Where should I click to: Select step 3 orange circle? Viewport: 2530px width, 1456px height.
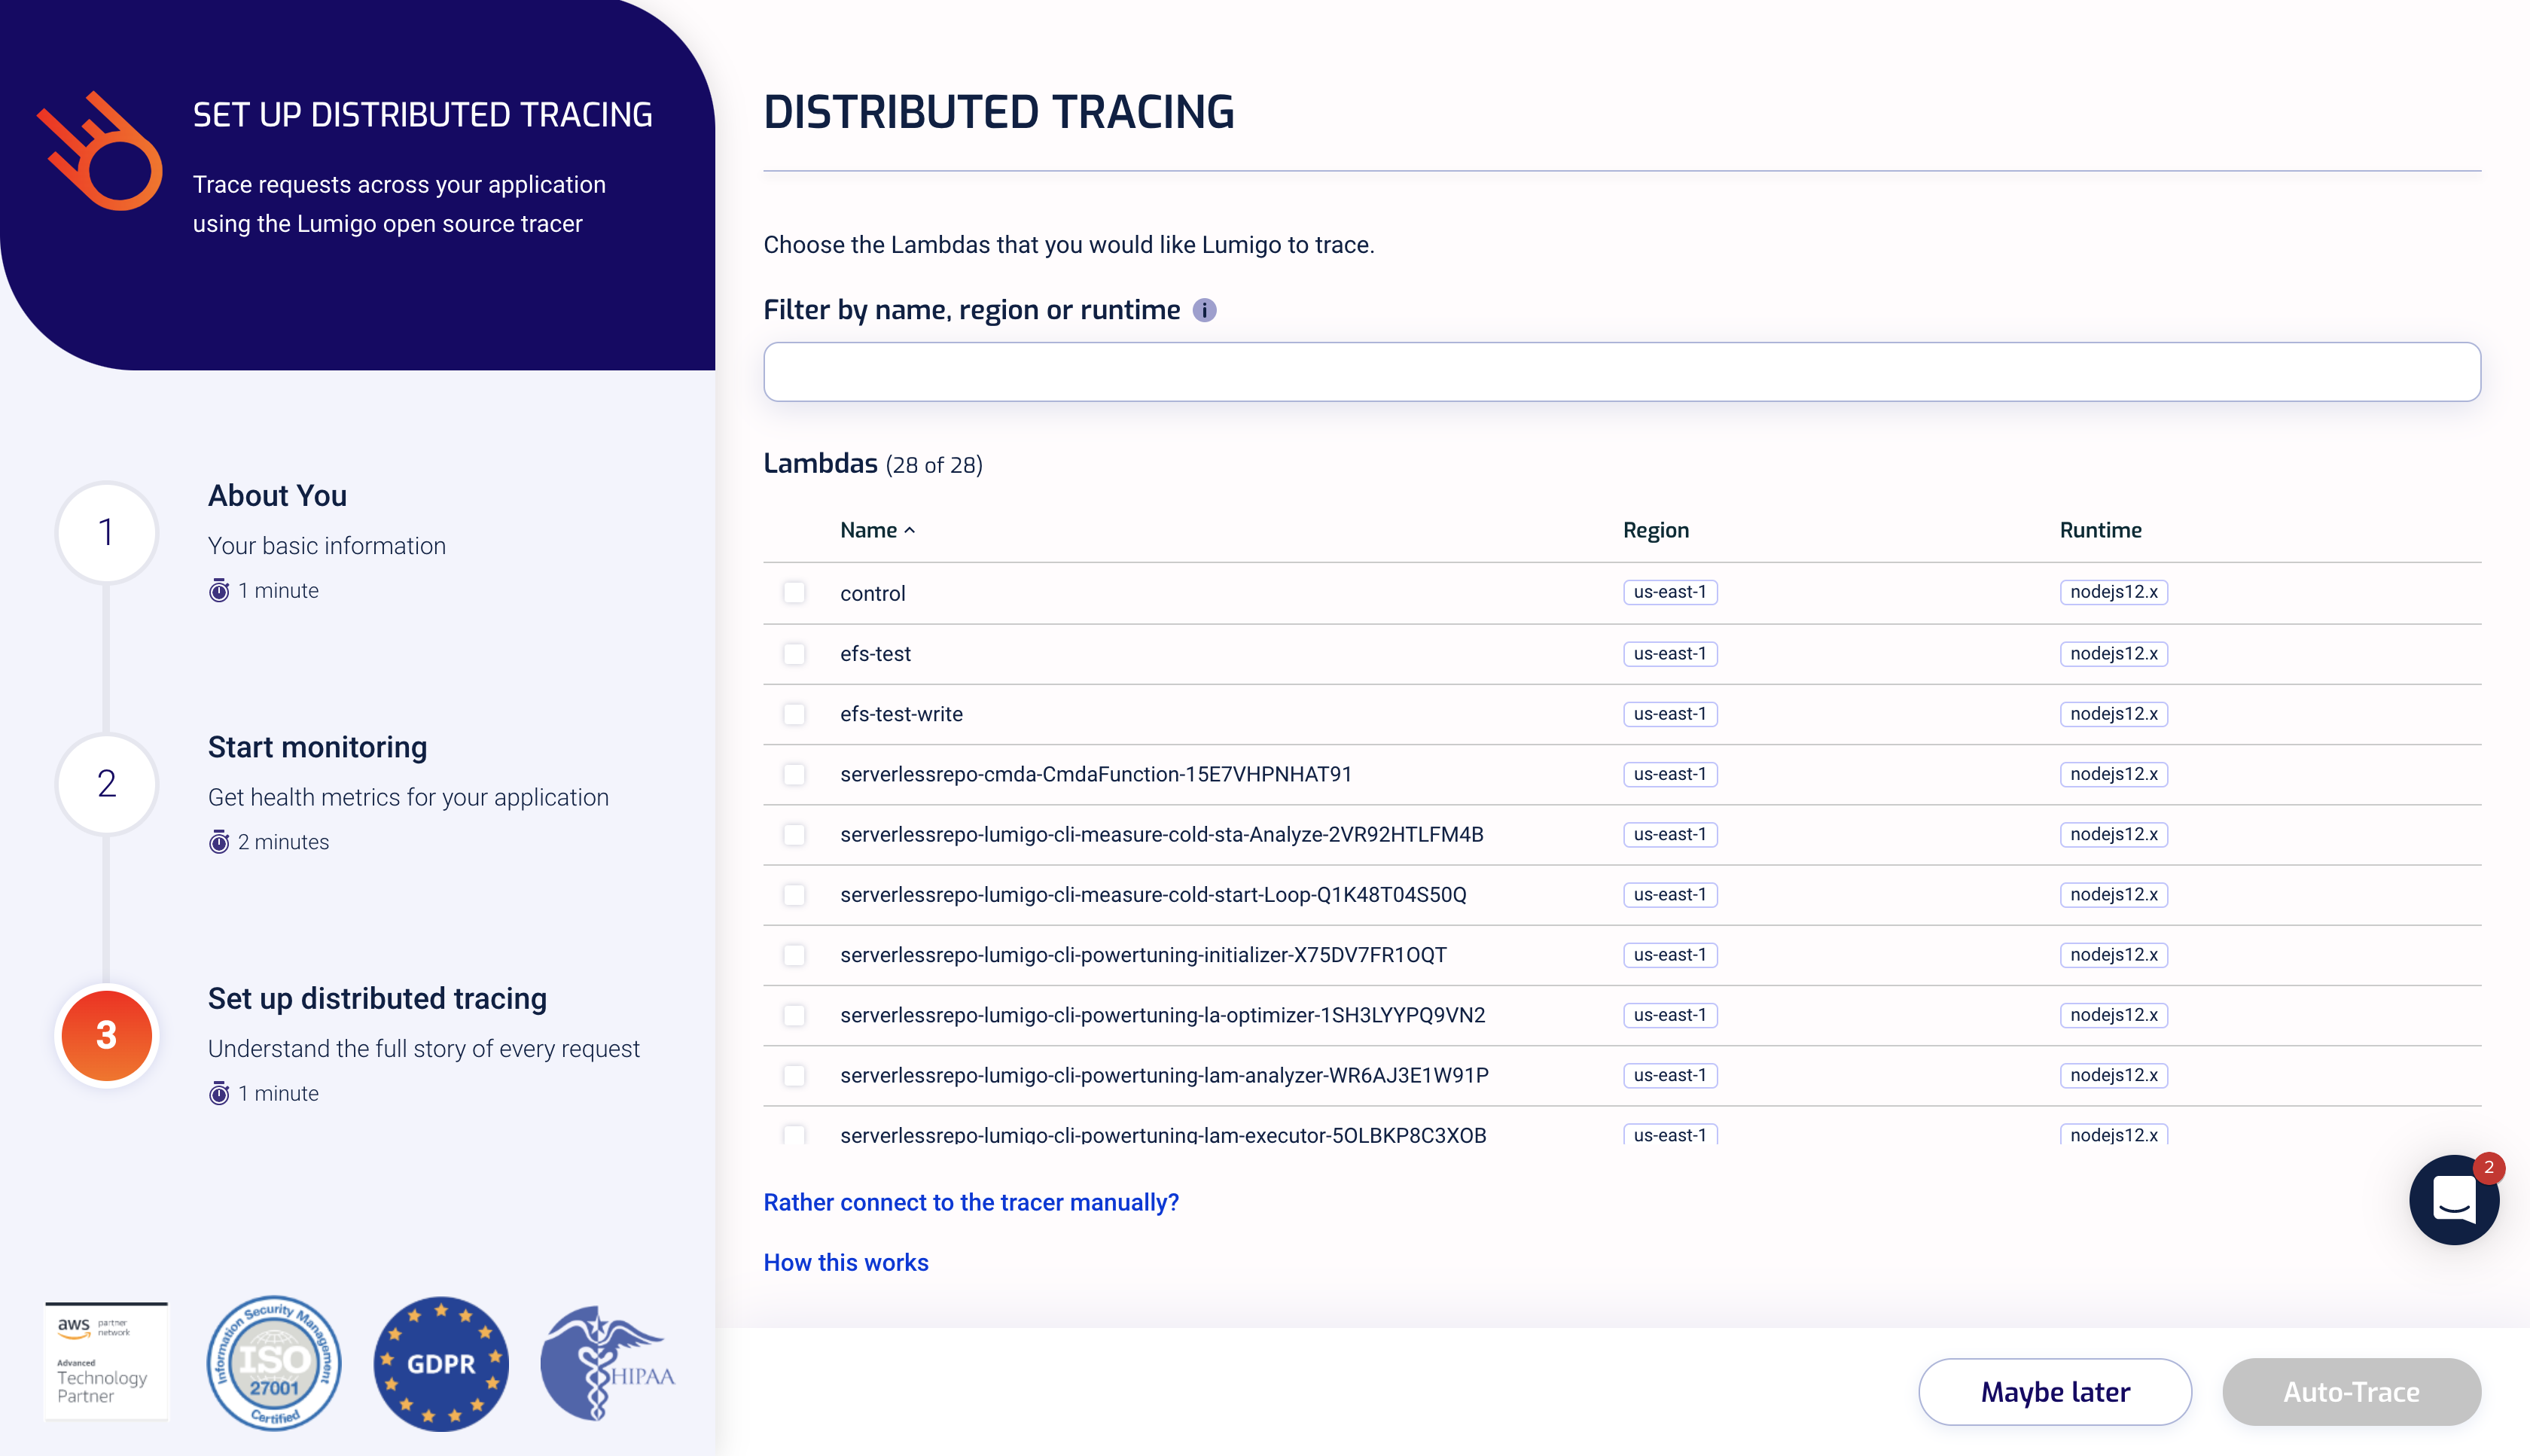(x=106, y=1035)
